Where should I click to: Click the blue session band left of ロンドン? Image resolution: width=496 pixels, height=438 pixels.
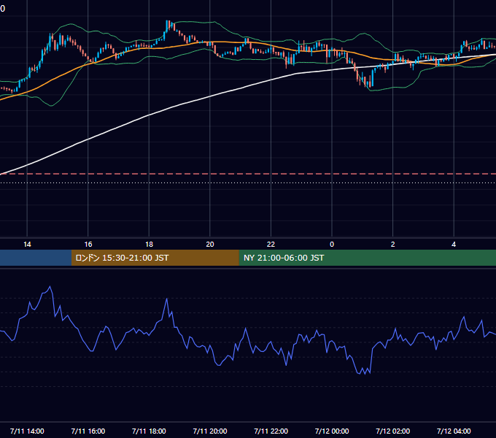click(x=36, y=258)
